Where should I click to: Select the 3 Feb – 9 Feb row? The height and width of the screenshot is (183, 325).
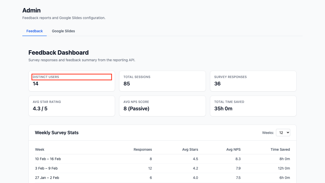pyautogui.click(x=162, y=168)
